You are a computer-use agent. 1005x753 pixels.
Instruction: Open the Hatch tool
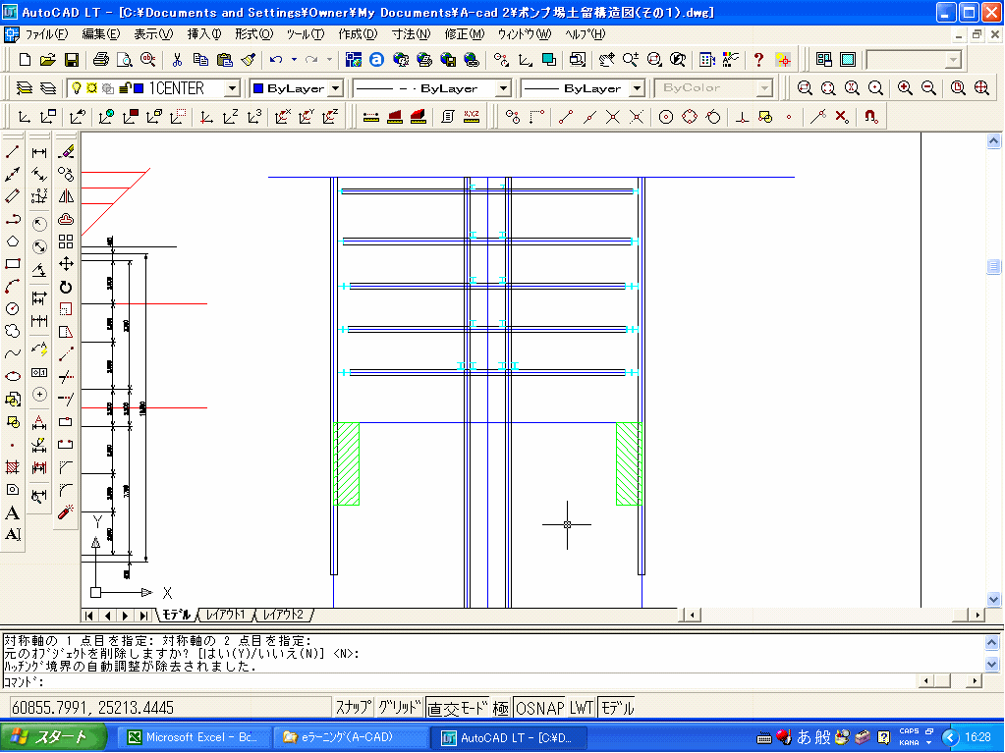tap(12, 466)
